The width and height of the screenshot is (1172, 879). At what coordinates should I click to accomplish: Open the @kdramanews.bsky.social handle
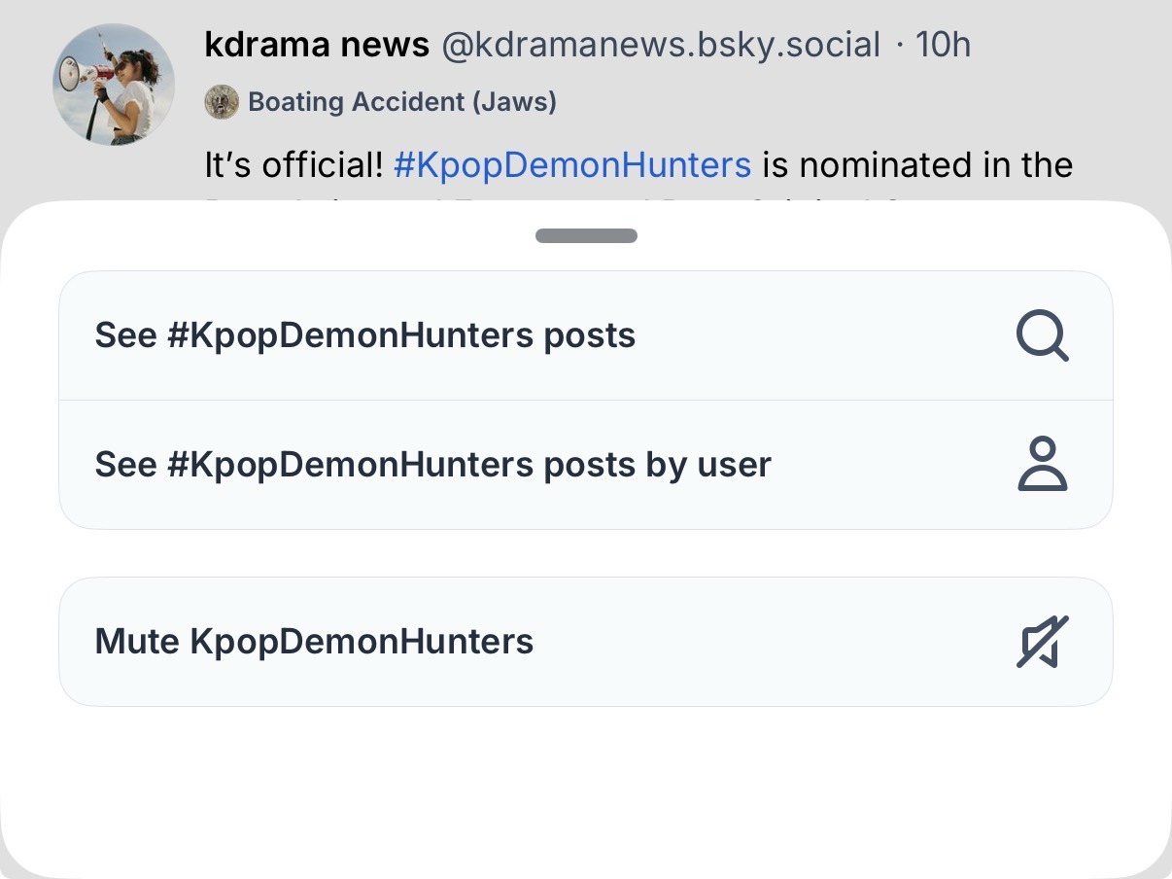pyautogui.click(x=661, y=45)
